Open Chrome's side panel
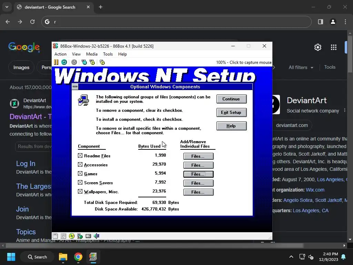Image resolution: width=353 pixels, height=265 pixels. [x=321, y=22]
